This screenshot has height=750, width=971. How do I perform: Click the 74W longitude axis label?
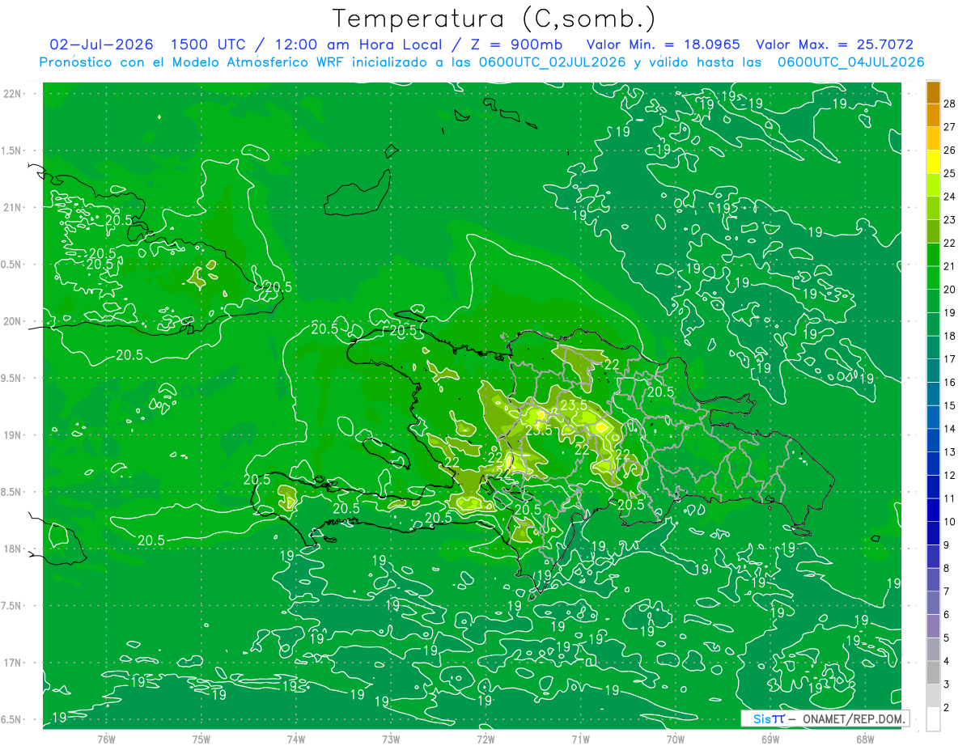[x=296, y=739]
